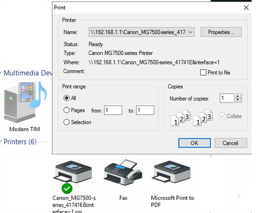256x213 pixels.
Task: Select the Modem TIM multimedia device icon
Action: (25, 102)
